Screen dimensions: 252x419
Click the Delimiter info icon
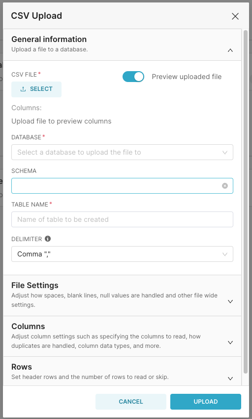[48, 239]
